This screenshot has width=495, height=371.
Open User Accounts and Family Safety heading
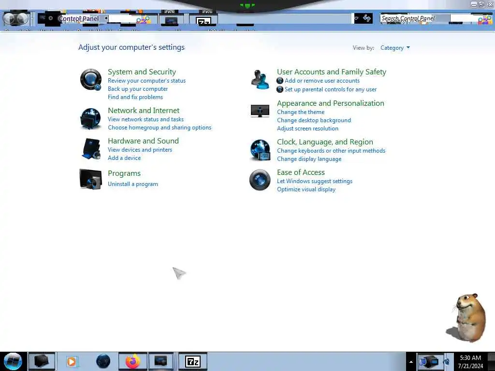point(332,72)
